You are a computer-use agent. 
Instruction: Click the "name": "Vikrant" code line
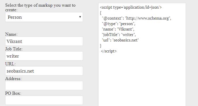[x=118, y=29]
